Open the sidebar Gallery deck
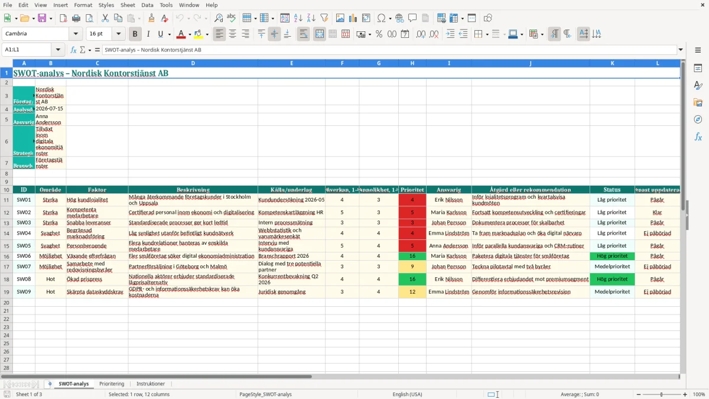709x399 pixels. point(698,103)
